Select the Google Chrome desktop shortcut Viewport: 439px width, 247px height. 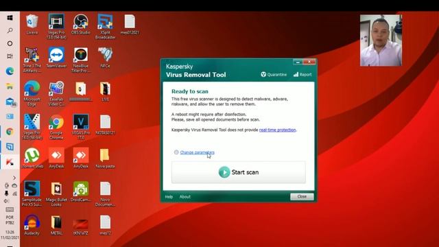point(56,127)
